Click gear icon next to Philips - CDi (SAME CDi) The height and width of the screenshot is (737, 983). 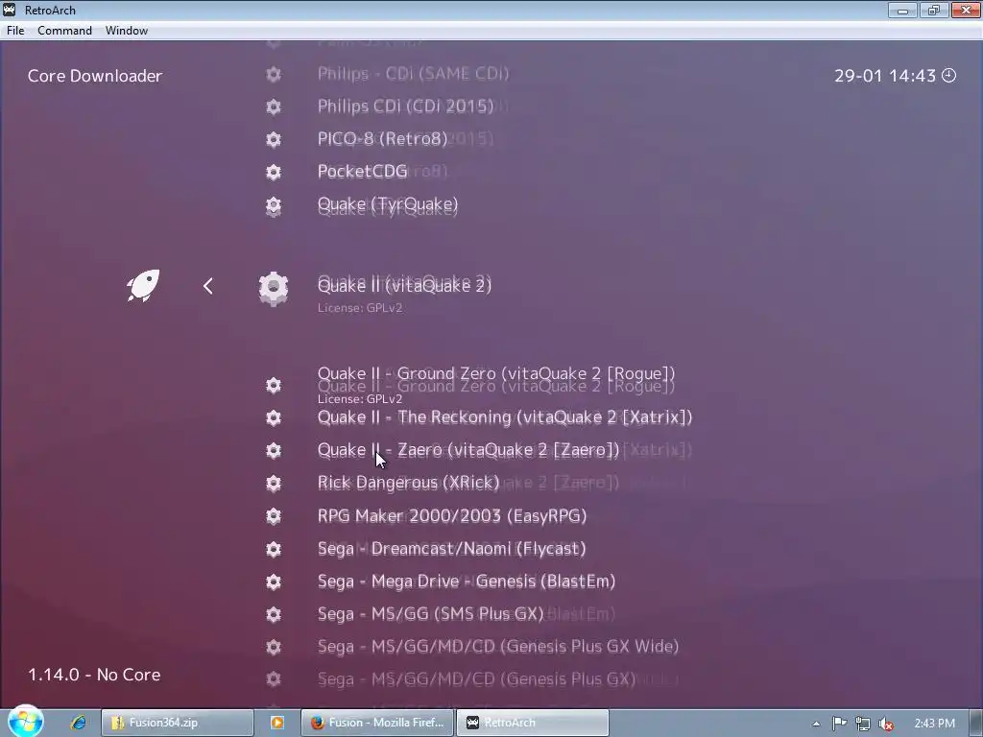(x=274, y=75)
